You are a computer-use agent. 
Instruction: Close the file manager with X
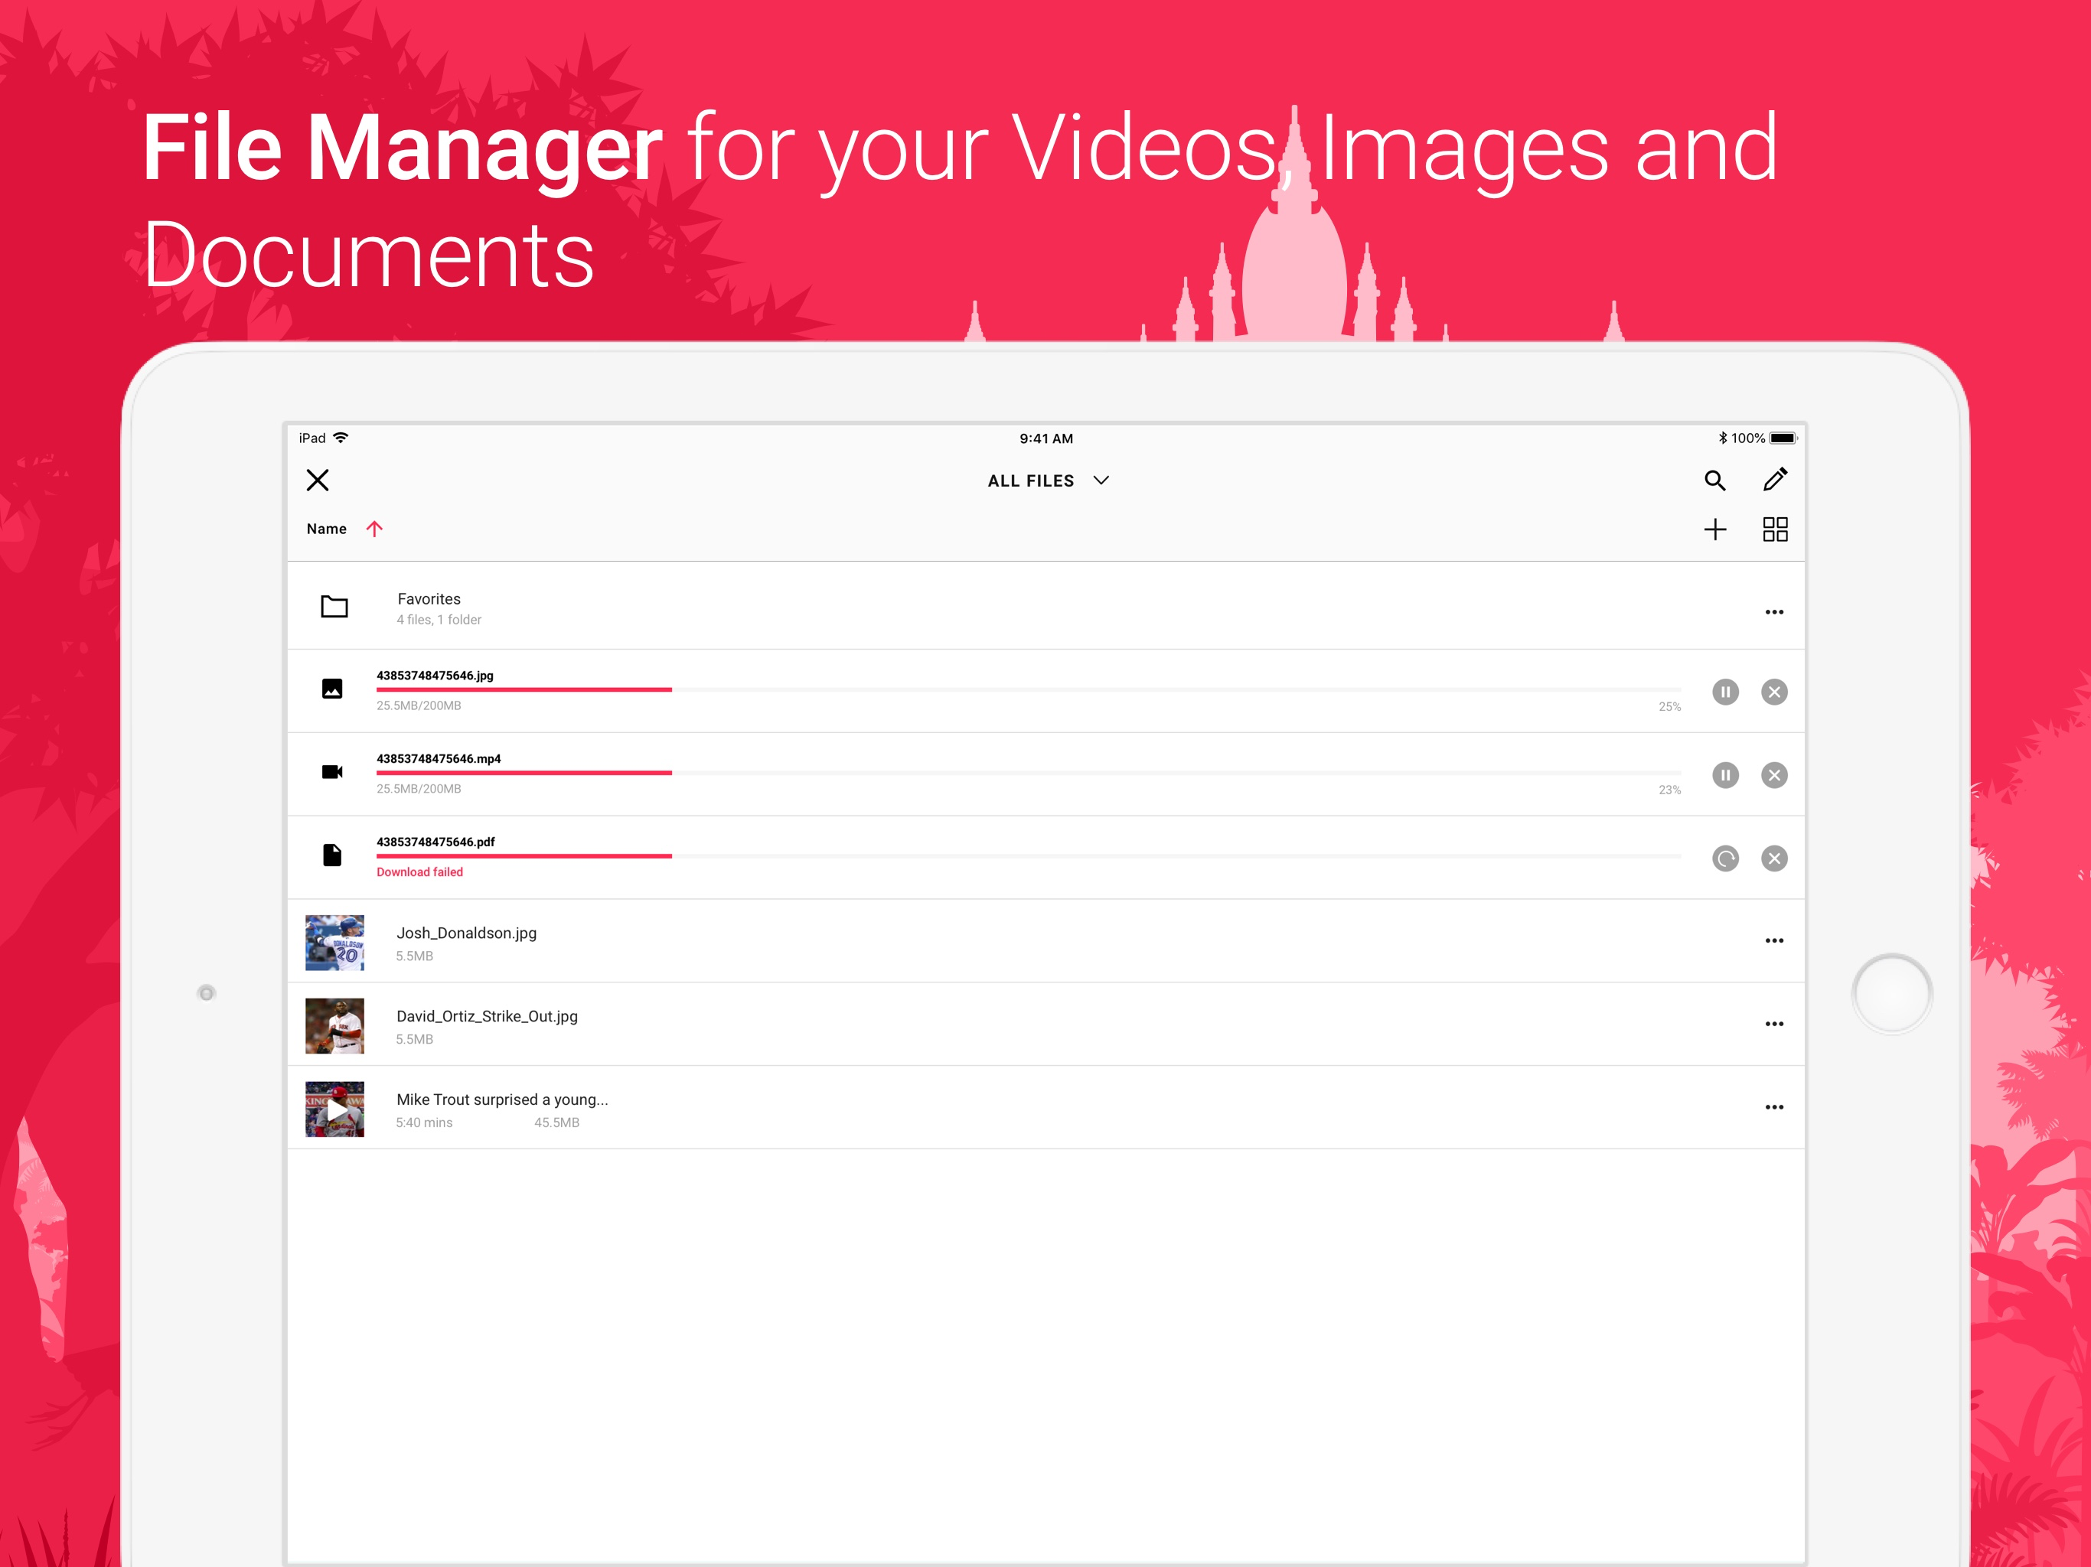point(318,480)
